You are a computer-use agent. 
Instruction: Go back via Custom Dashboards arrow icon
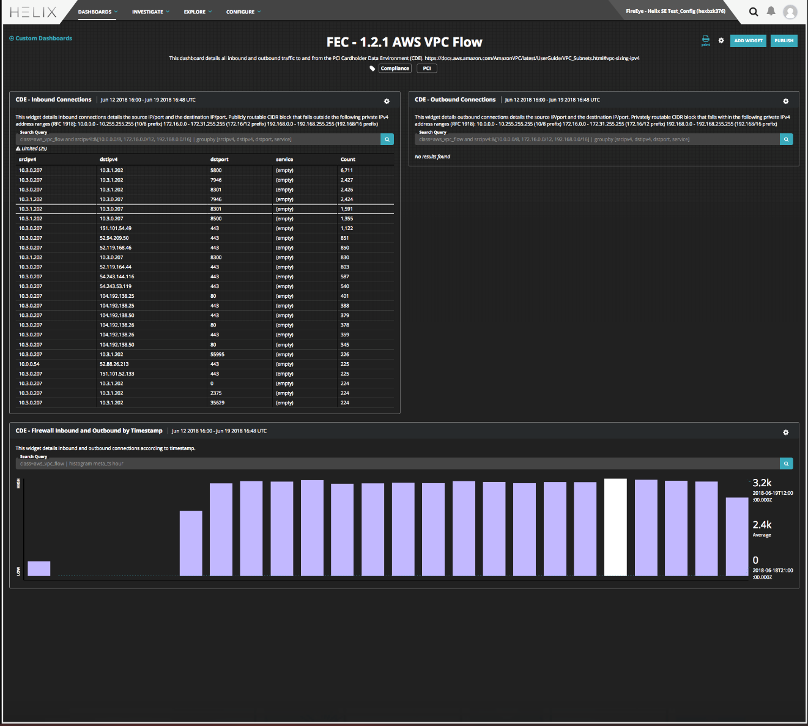(x=12, y=39)
